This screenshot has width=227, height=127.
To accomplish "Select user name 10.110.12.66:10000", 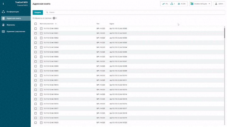I will [x=51, y=29].
